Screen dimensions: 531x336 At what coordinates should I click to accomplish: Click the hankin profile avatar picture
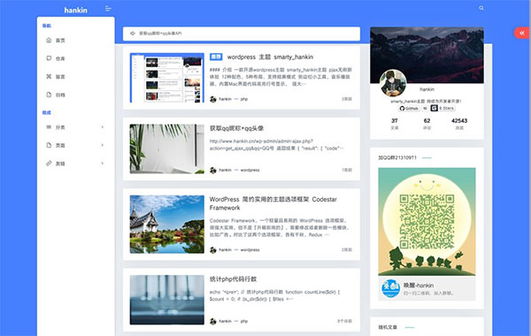point(393,83)
